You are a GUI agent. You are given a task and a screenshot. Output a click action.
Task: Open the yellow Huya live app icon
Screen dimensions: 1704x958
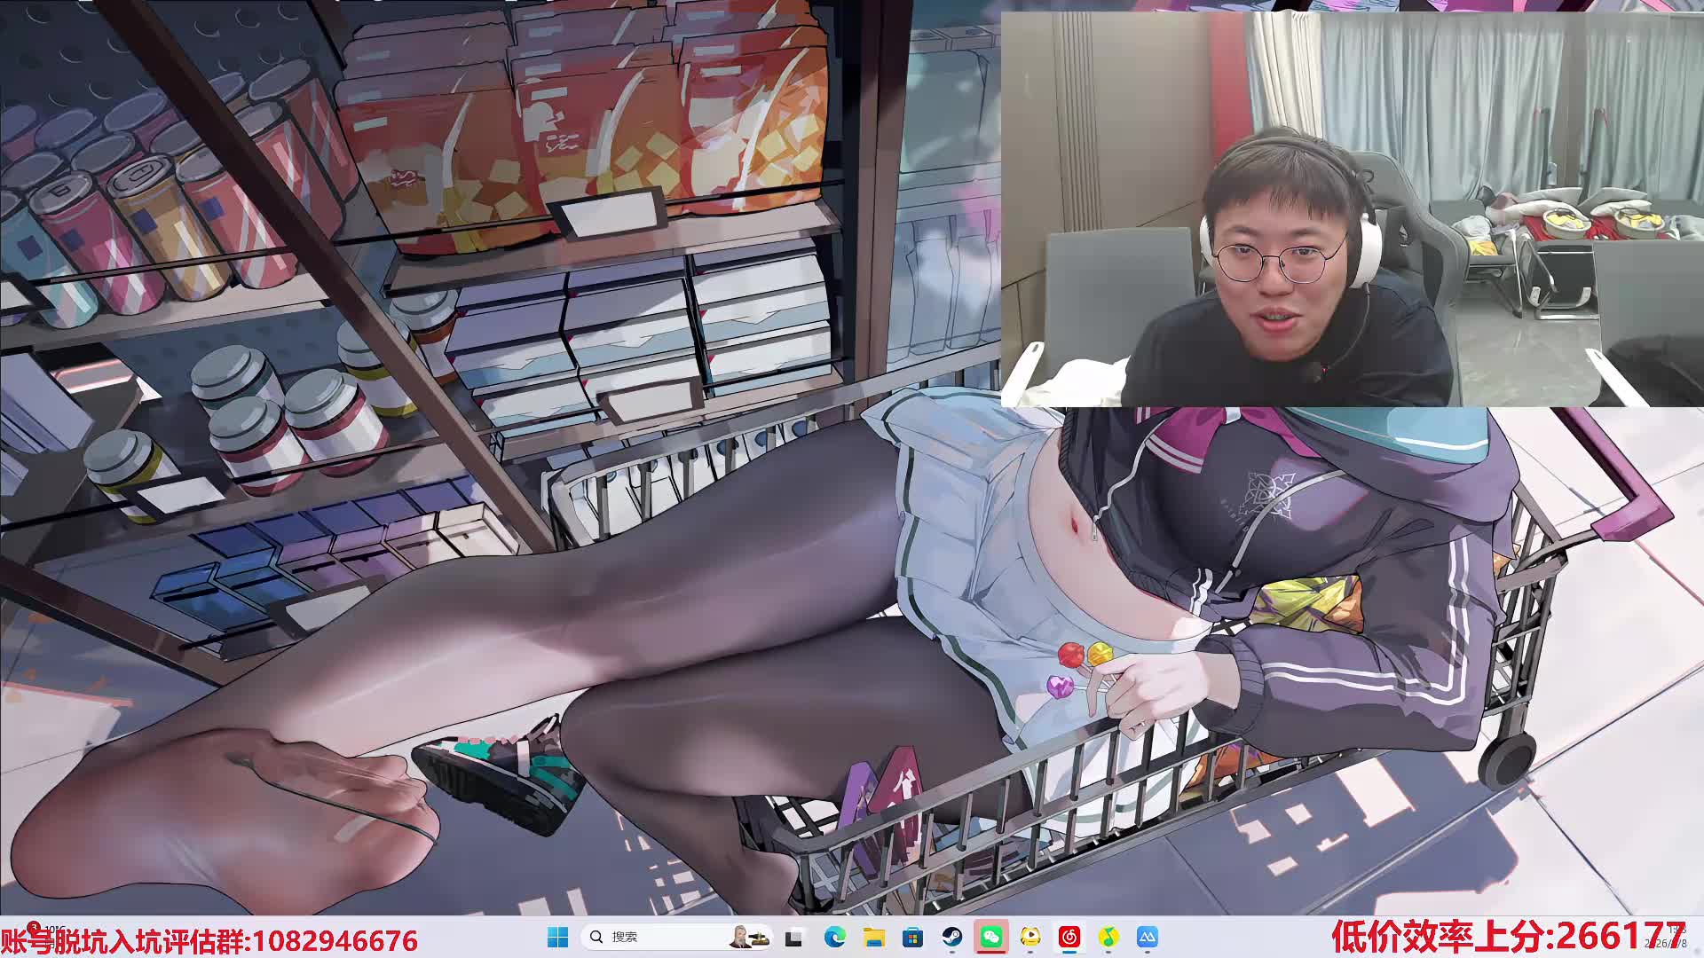[x=1030, y=937]
